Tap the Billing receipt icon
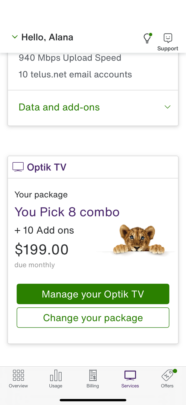This screenshot has height=405, width=186. point(93,375)
